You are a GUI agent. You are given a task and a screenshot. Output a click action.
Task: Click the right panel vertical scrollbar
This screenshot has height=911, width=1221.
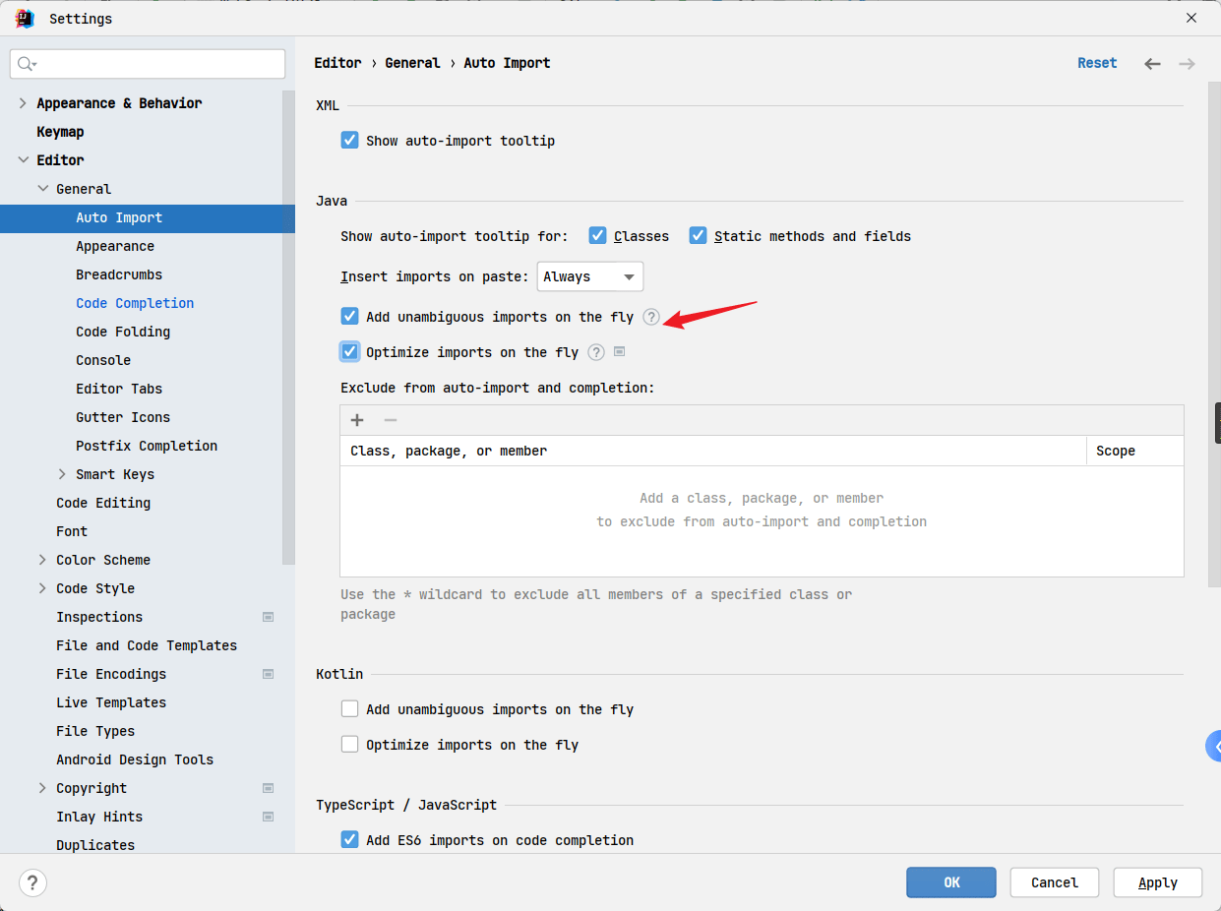pos(1214,336)
